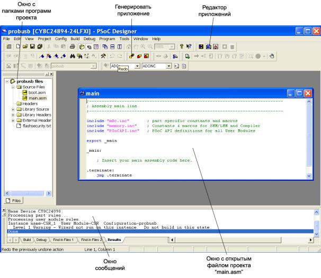Open the Tools menu
This screenshot has width=321, height=278.
tap(124, 39)
